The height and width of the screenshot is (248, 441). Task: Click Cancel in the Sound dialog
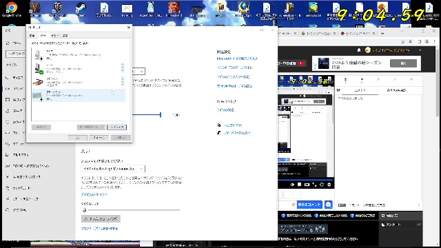click(x=99, y=138)
